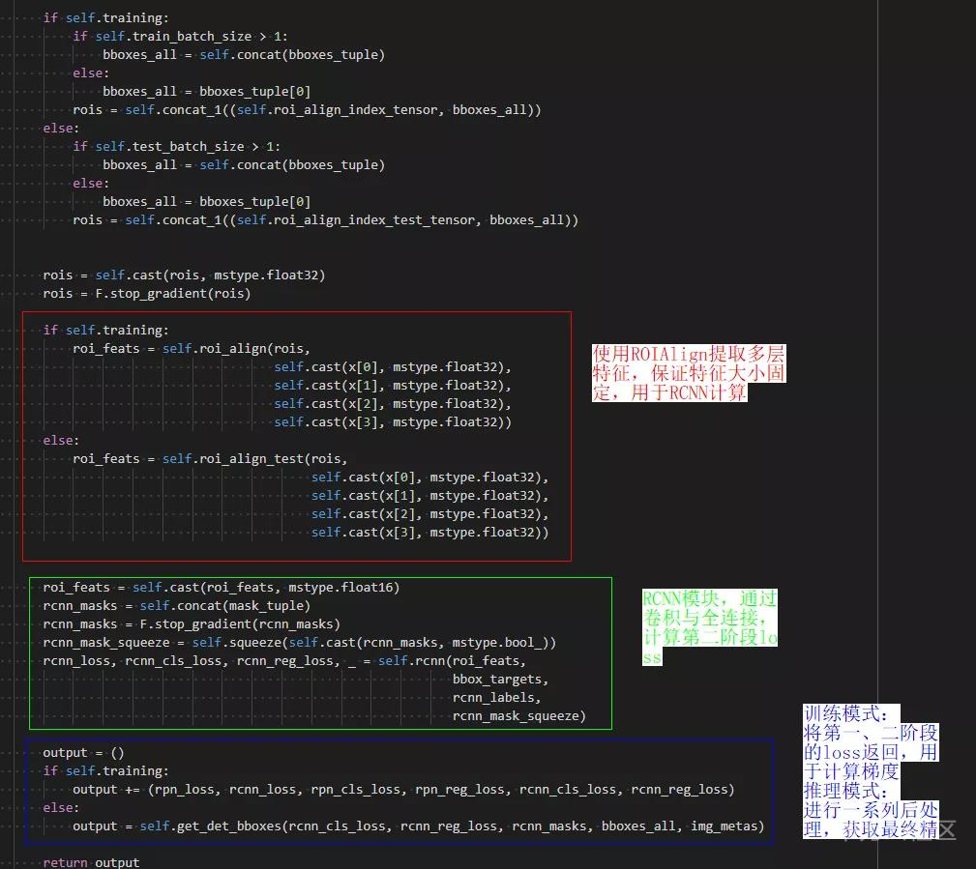Click the argument line 'rcnn_labels,'

pyautogui.click(x=496, y=698)
